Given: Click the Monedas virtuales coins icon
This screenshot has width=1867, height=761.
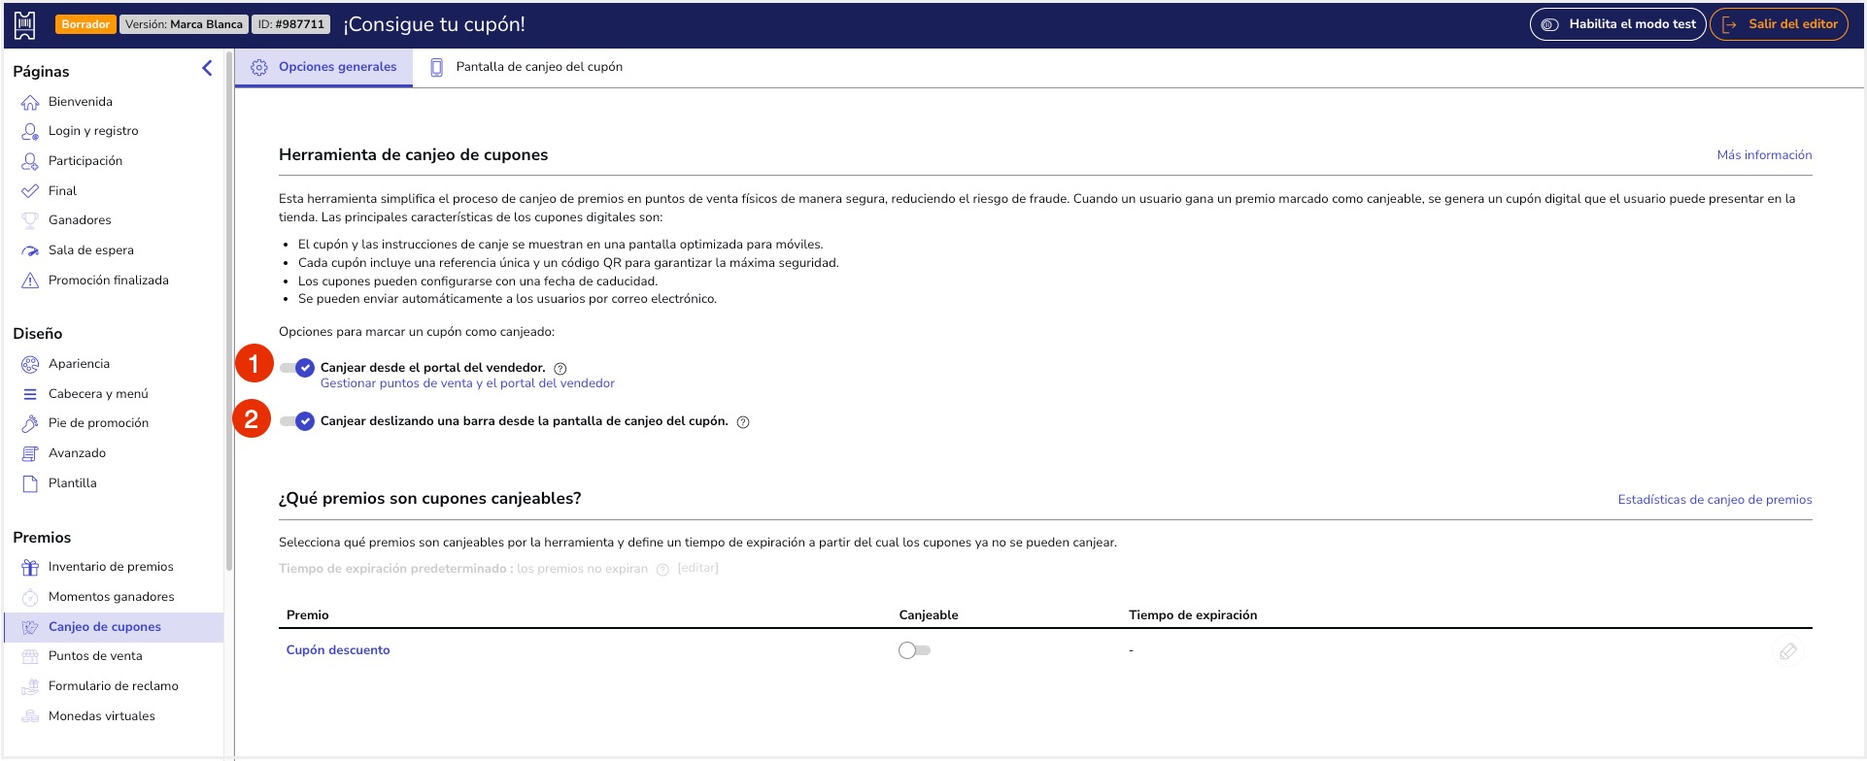Looking at the screenshot, I should [x=30, y=716].
